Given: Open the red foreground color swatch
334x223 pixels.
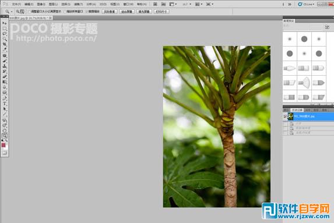Looking at the screenshot, I should click(x=3, y=145).
